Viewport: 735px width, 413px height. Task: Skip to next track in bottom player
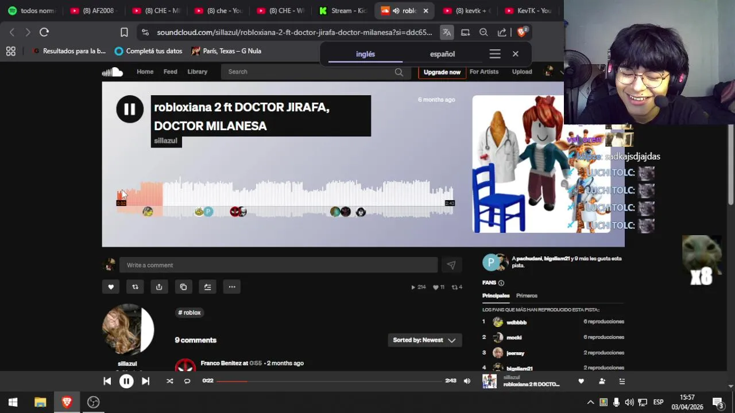pyautogui.click(x=145, y=381)
